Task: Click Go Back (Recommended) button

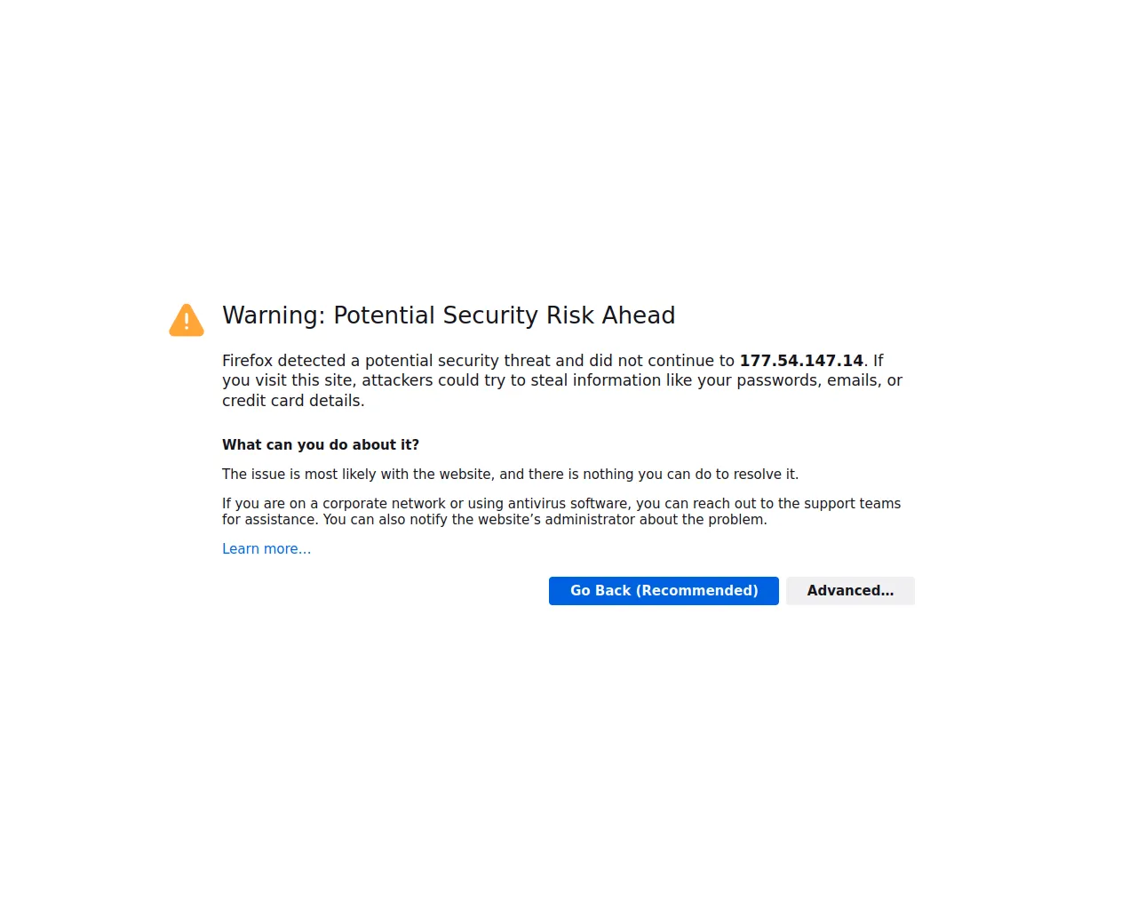Action: coord(664,591)
